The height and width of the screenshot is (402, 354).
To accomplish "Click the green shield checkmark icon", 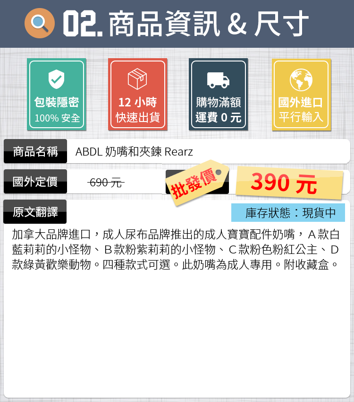I will click(x=57, y=79).
